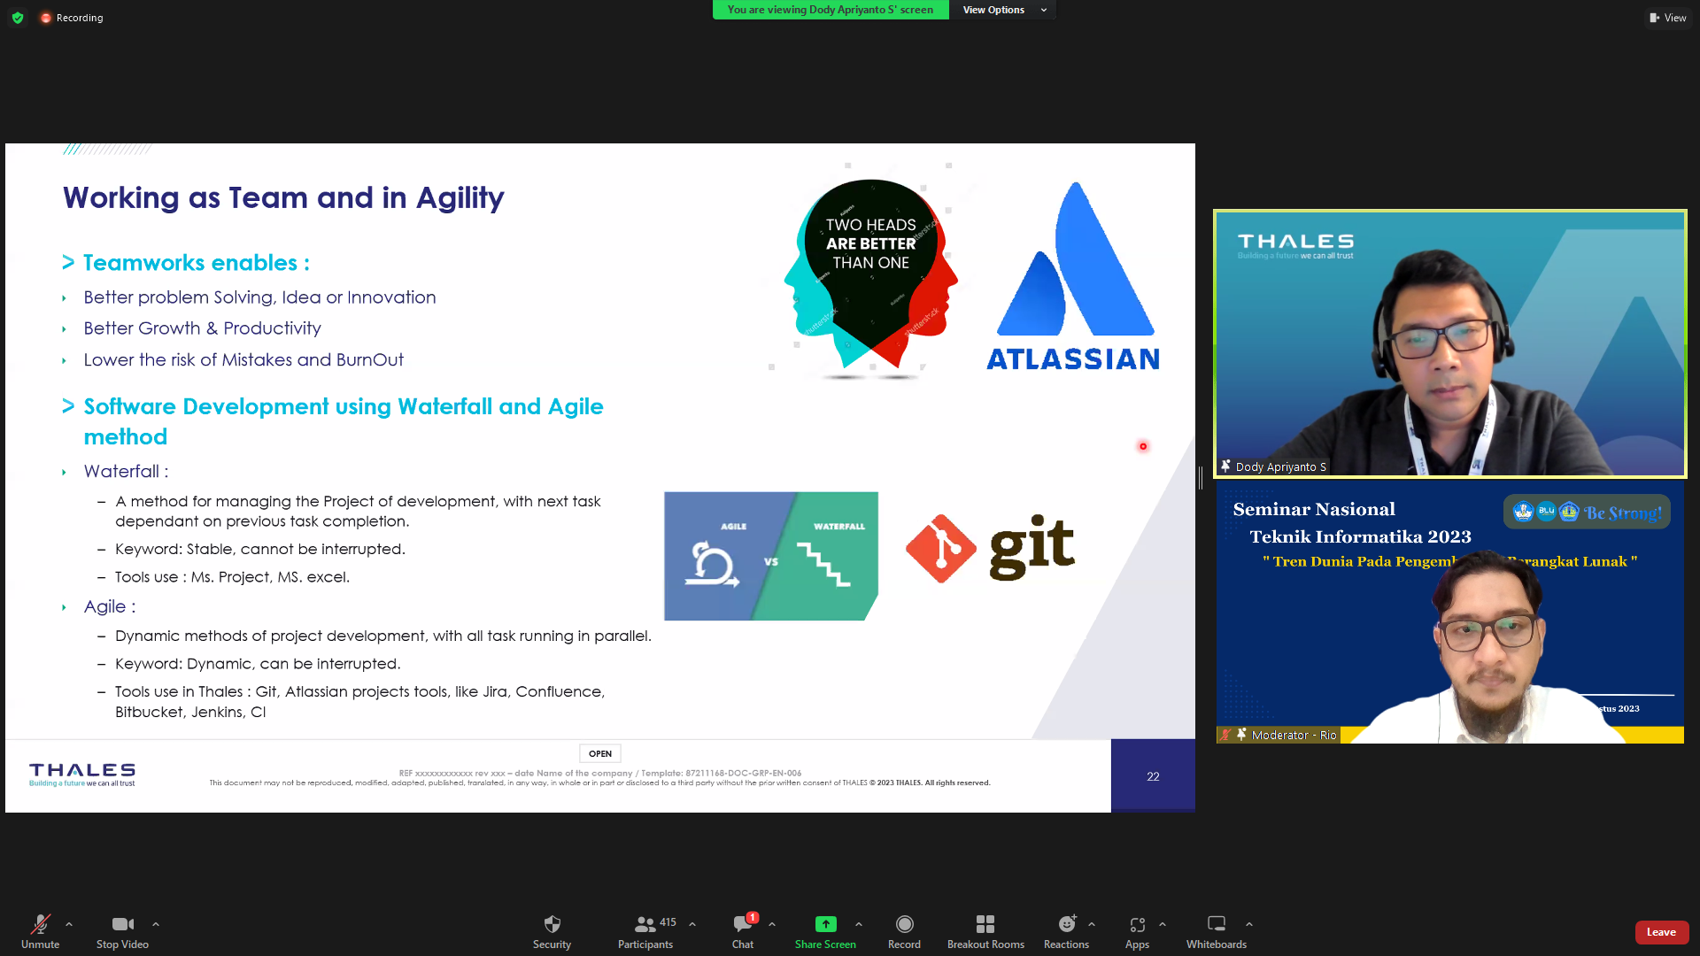Screen dimensions: 1700x956
Task: Open Reactions smiley icon
Action: coord(1067,924)
